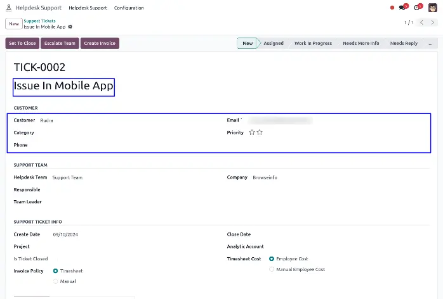Open the Configuration menu

click(x=129, y=8)
